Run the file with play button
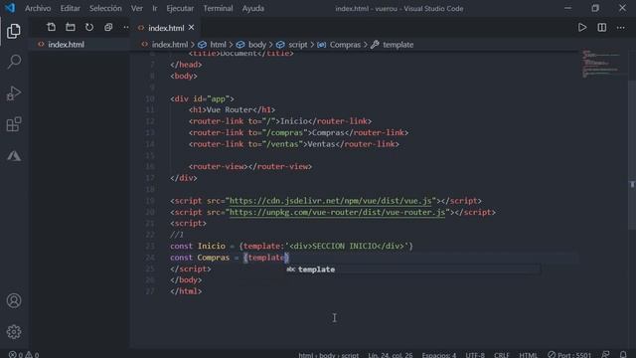This screenshot has width=636, height=358. tap(582, 27)
